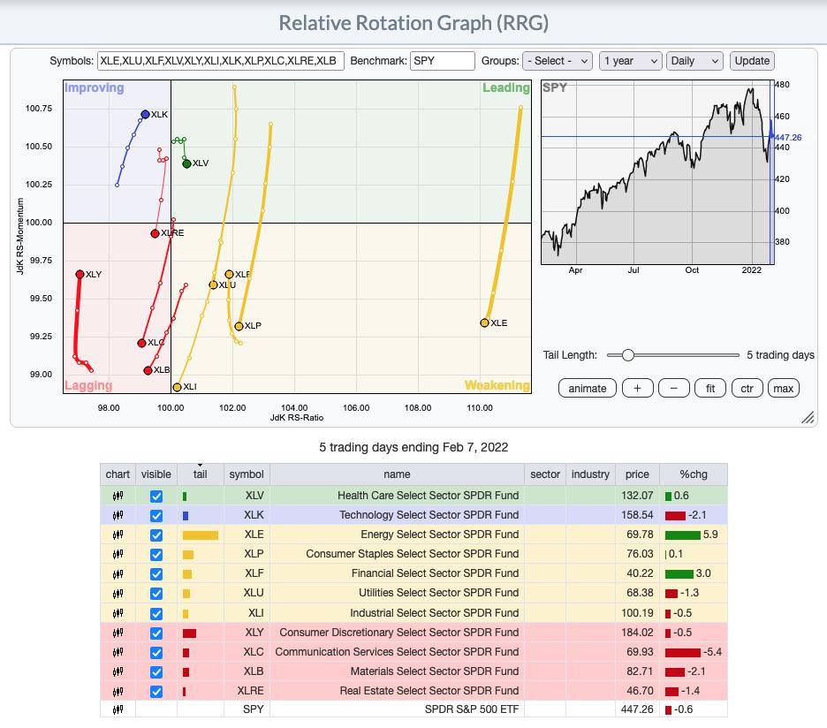827x728 pixels.
Task: Sort table by price column
Action: 637,474
